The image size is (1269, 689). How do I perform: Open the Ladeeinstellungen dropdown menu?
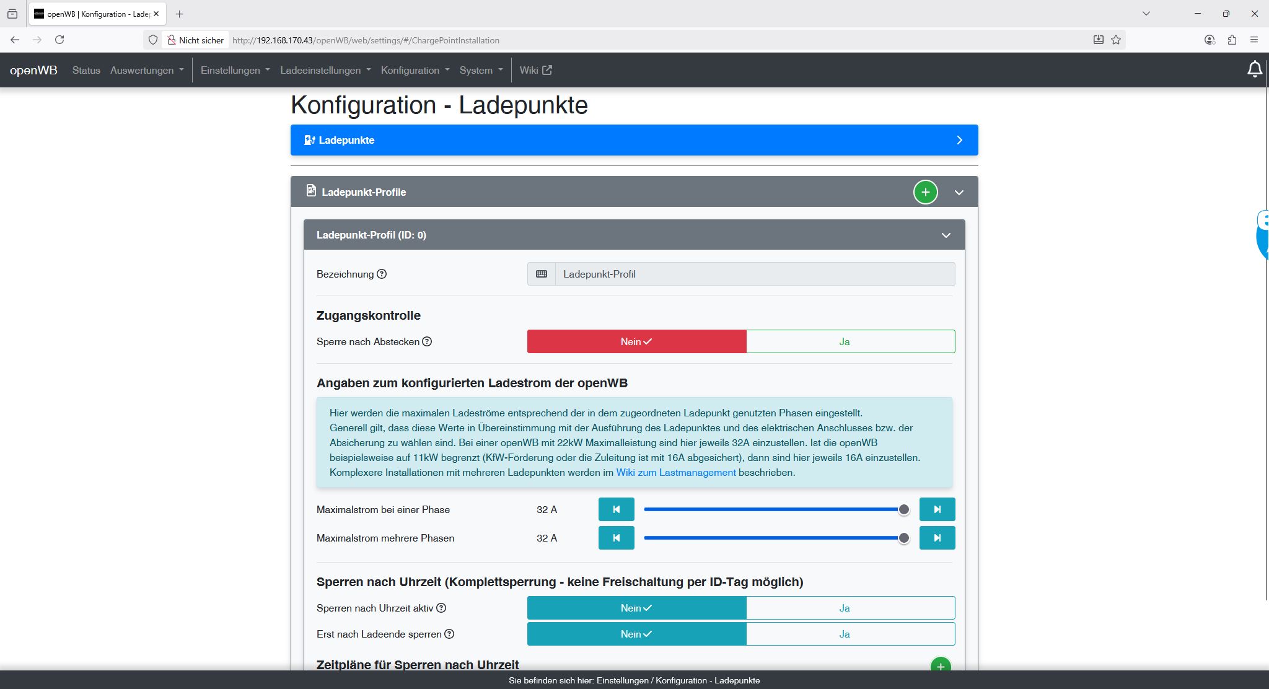(x=325, y=70)
